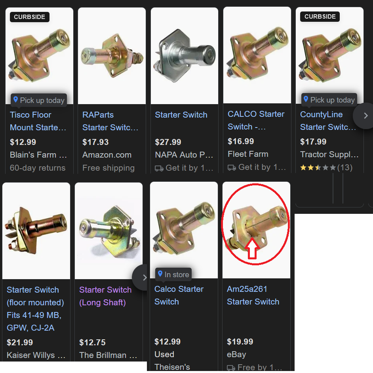This screenshot has height=373, width=373.
Task: Click the chevron arrow beside Long Shaft switch
Action: pyautogui.click(x=144, y=277)
